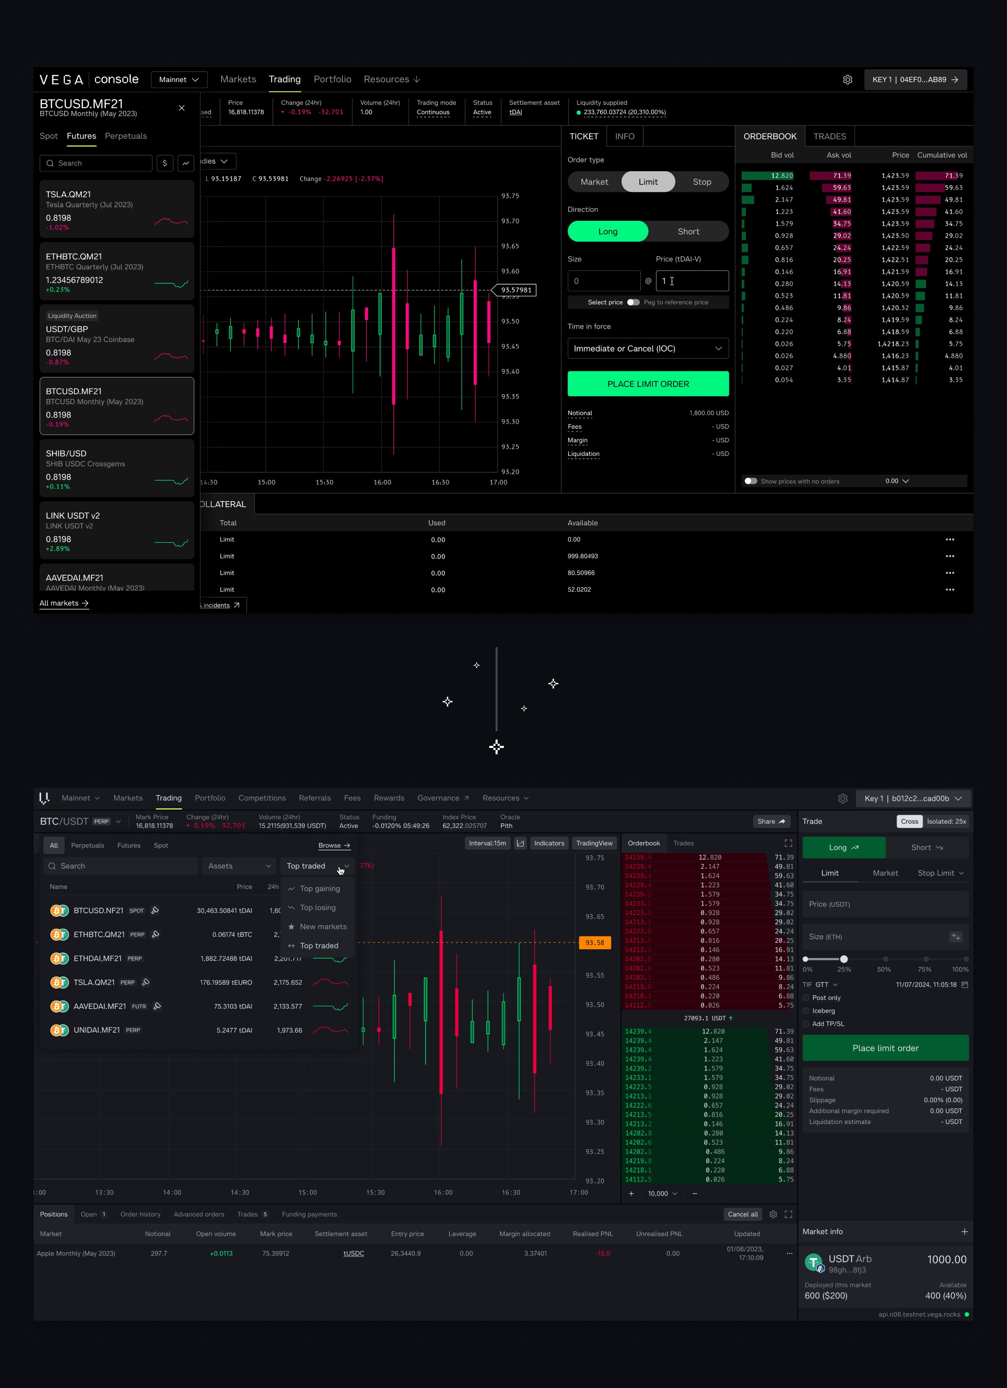Viewport: 1007px width, 1388px height.
Task: Click the chart type icon beside Interval
Action: (x=520, y=843)
